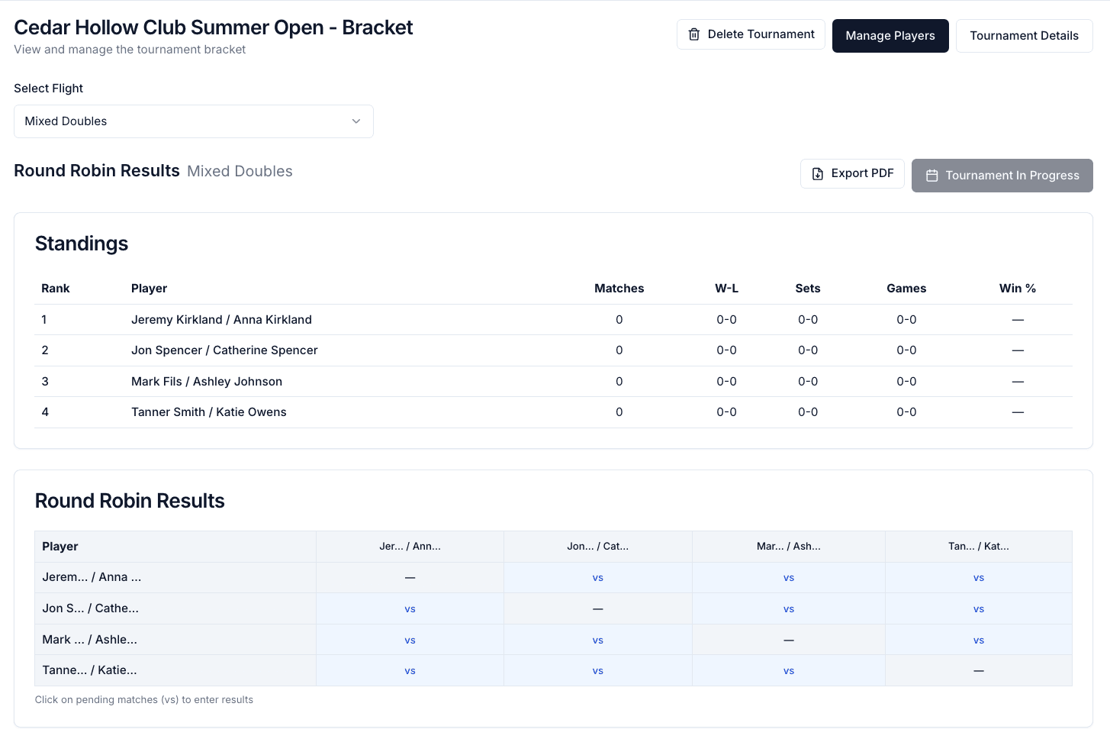
Task: Select Jeremy Kirkland / Anna Kirkland standings row
Action: click(x=553, y=320)
